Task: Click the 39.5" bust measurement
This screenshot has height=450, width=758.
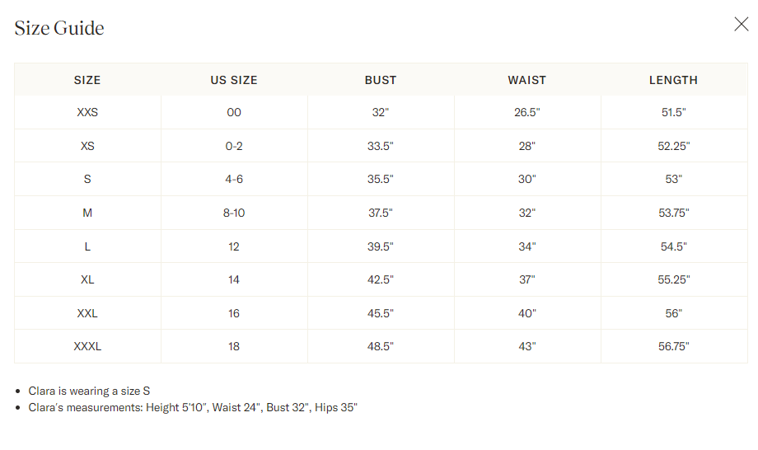Action: click(381, 246)
